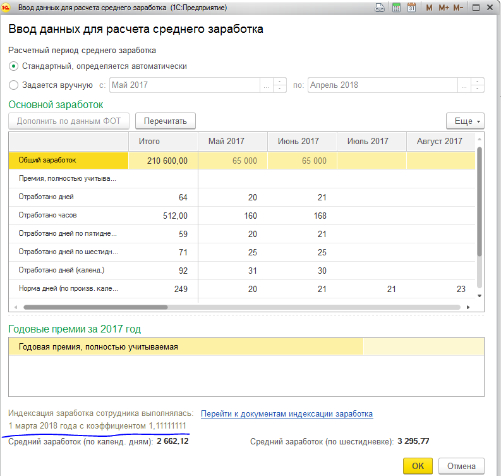Open link 'Перейти к документам индексации заработка'
The image size is (501, 476).
[287, 413]
